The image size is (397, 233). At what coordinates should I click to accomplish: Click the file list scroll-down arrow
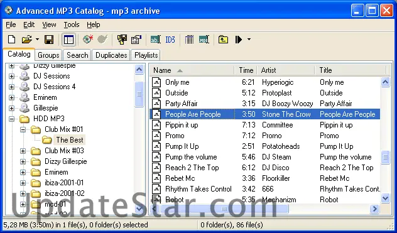coord(385,198)
